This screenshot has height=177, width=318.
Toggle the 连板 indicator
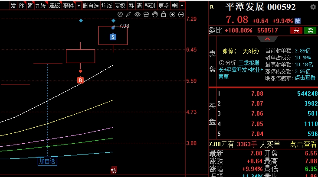pyautogui.click(x=55, y=6)
